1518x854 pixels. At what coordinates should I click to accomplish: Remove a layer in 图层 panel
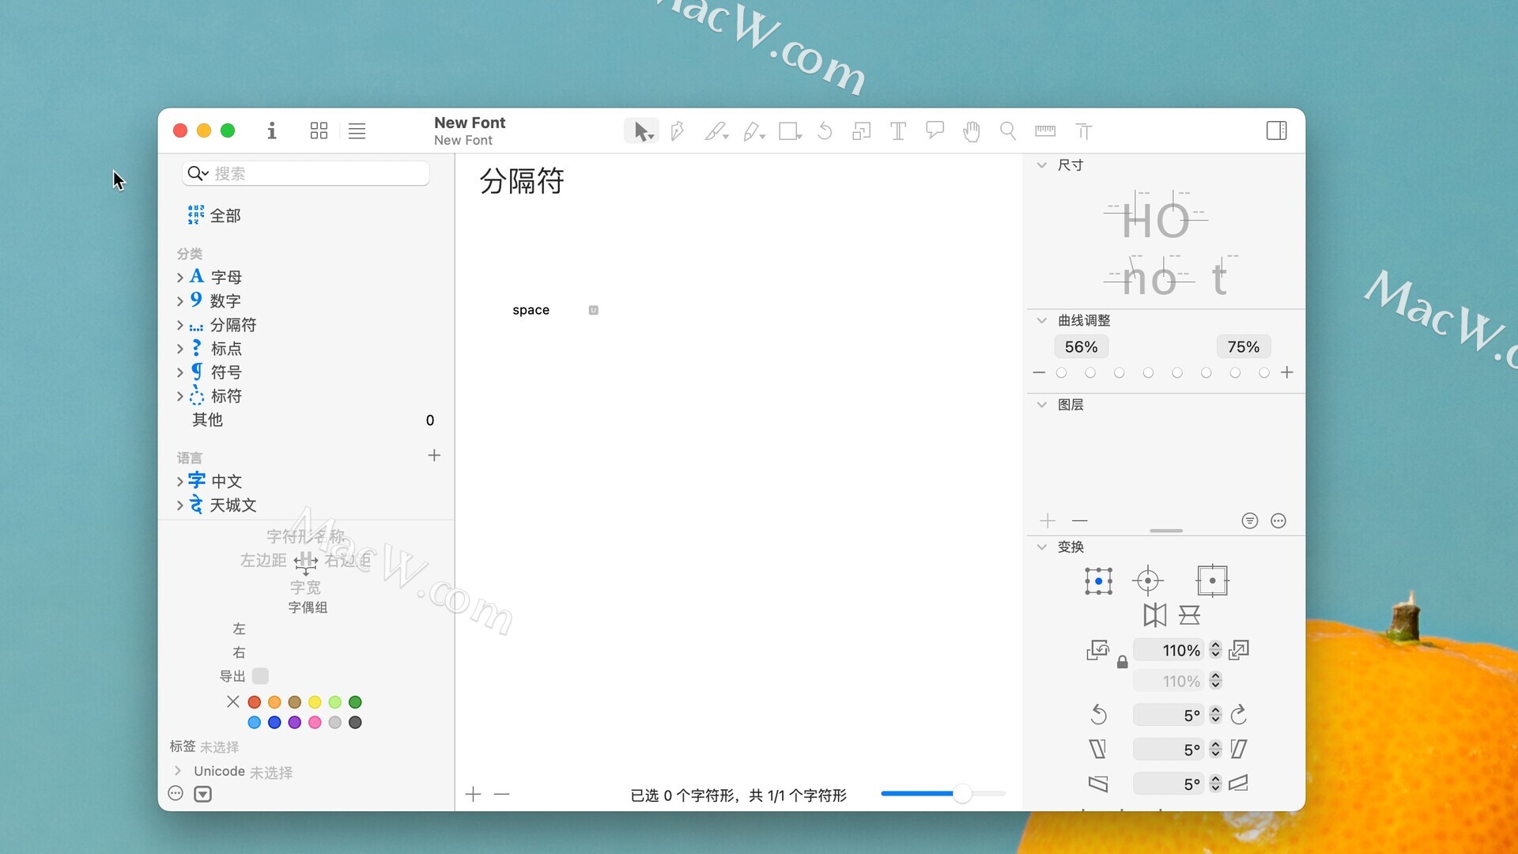[x=1080, y=520]
